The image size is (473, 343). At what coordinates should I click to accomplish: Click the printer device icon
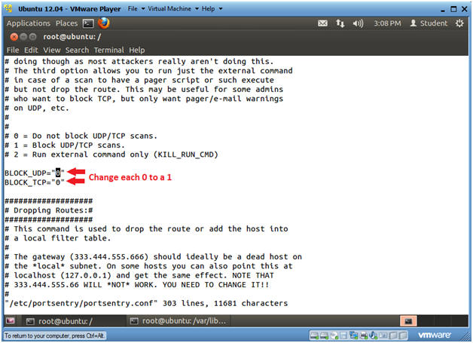pos(364,335)
